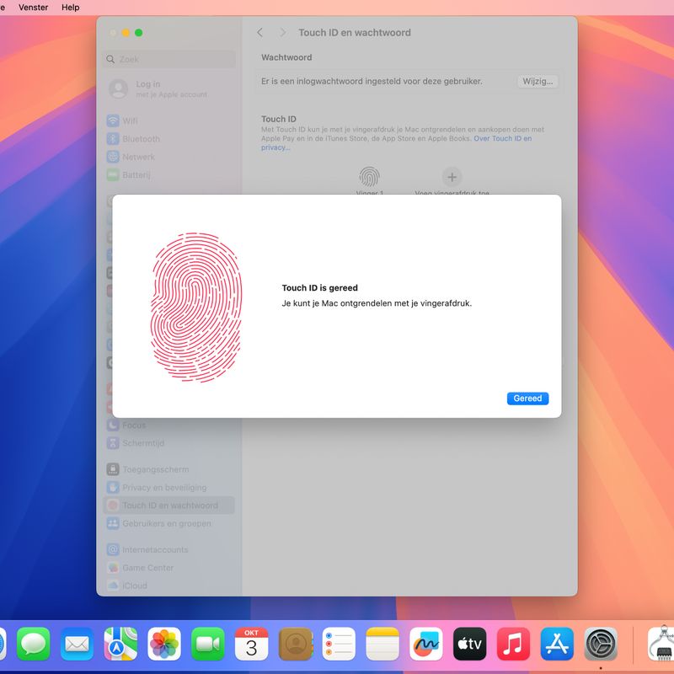Open the Help menu

click(x=71, y=7)
